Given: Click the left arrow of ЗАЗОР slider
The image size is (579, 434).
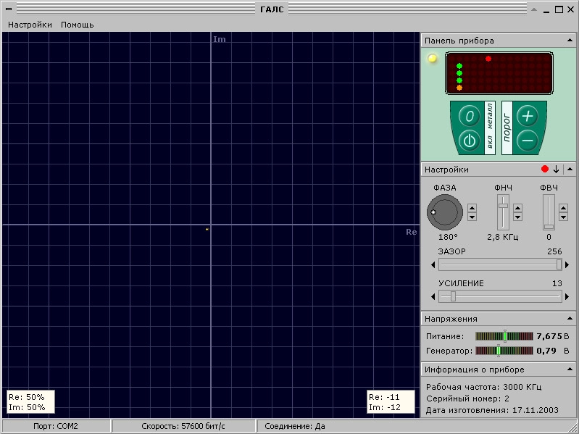Looking at the screenshot, I should tap(433, 265).
